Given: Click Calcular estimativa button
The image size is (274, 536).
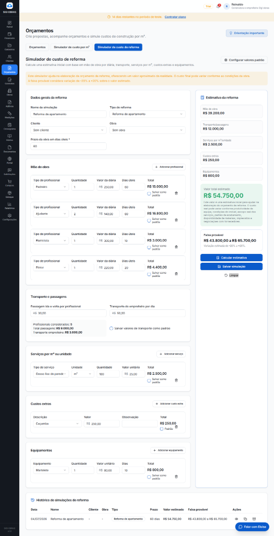Looking at the screenshot, I should [x=231, y=258].
